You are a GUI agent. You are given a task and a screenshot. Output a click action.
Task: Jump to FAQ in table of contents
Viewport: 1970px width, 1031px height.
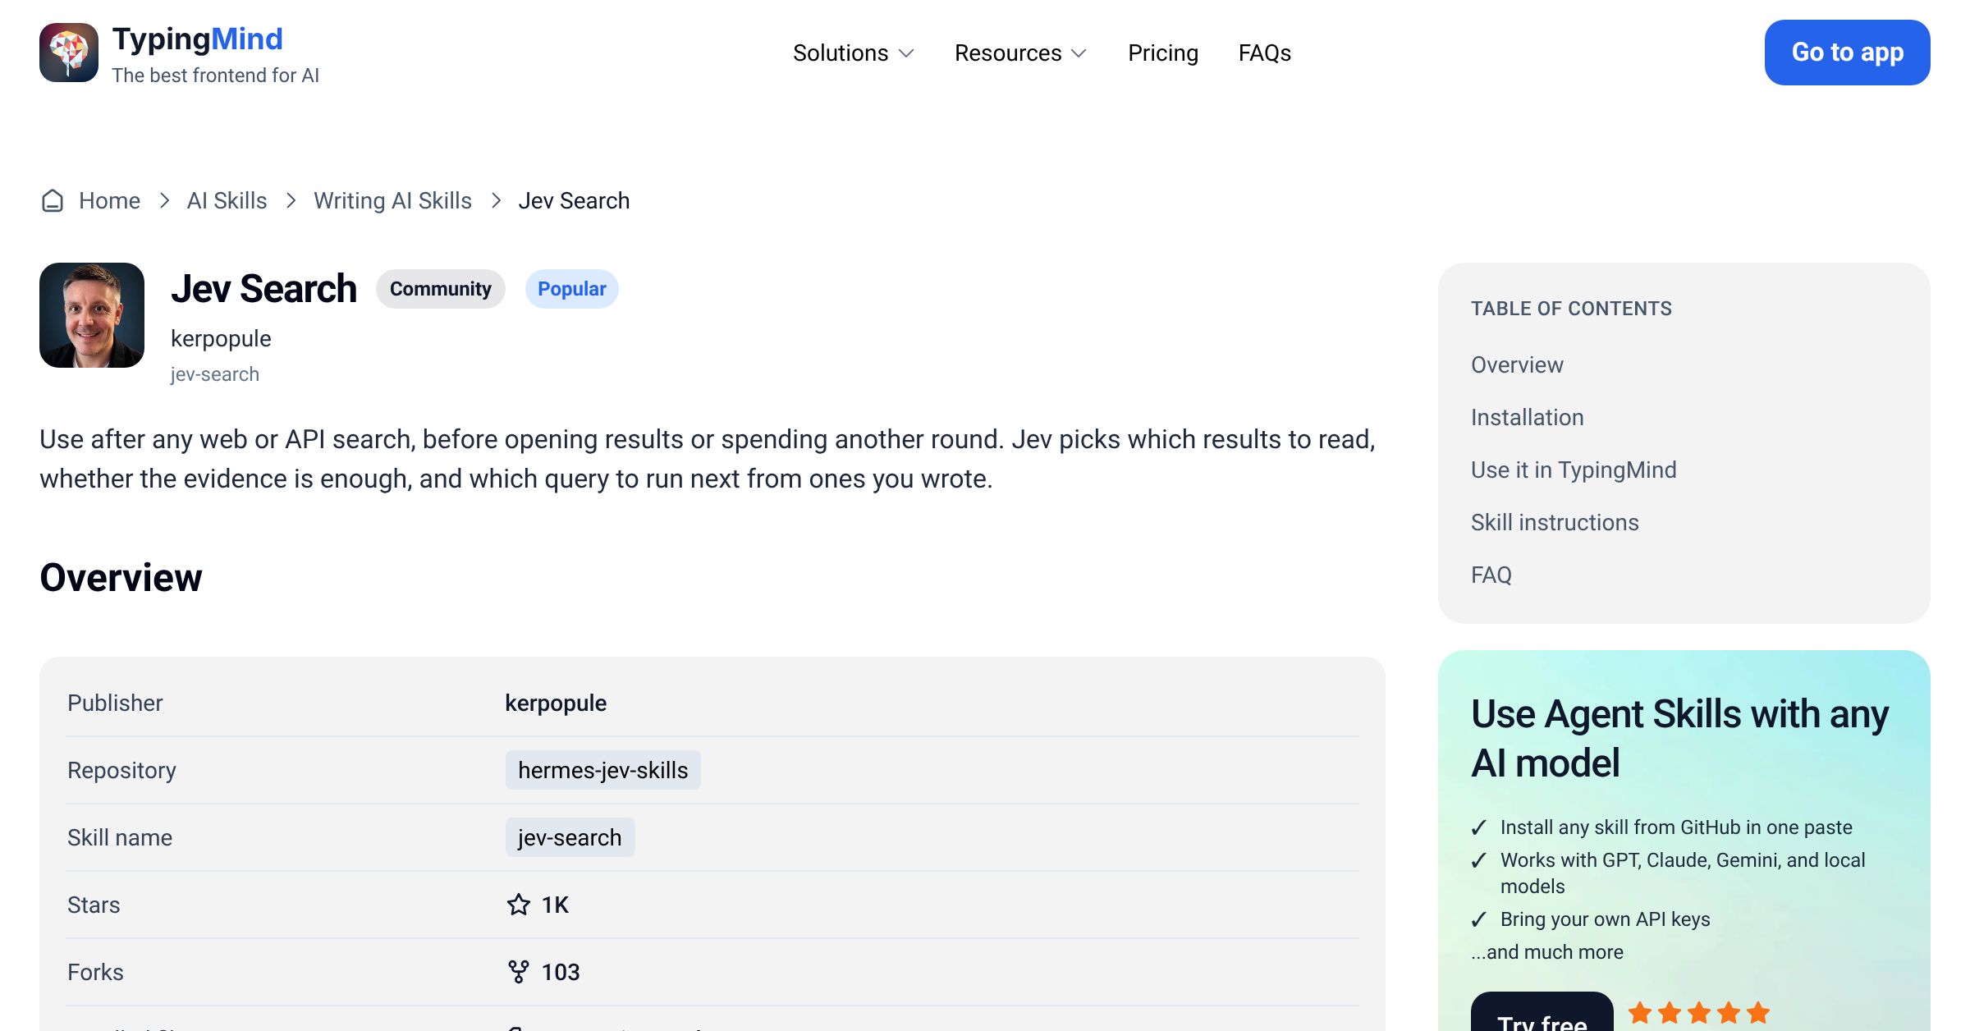tap(1491, 575)
